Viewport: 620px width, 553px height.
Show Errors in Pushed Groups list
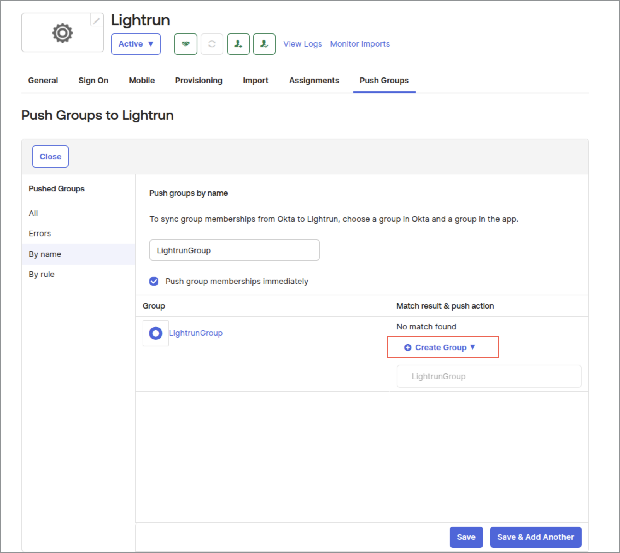pos(40,233)
